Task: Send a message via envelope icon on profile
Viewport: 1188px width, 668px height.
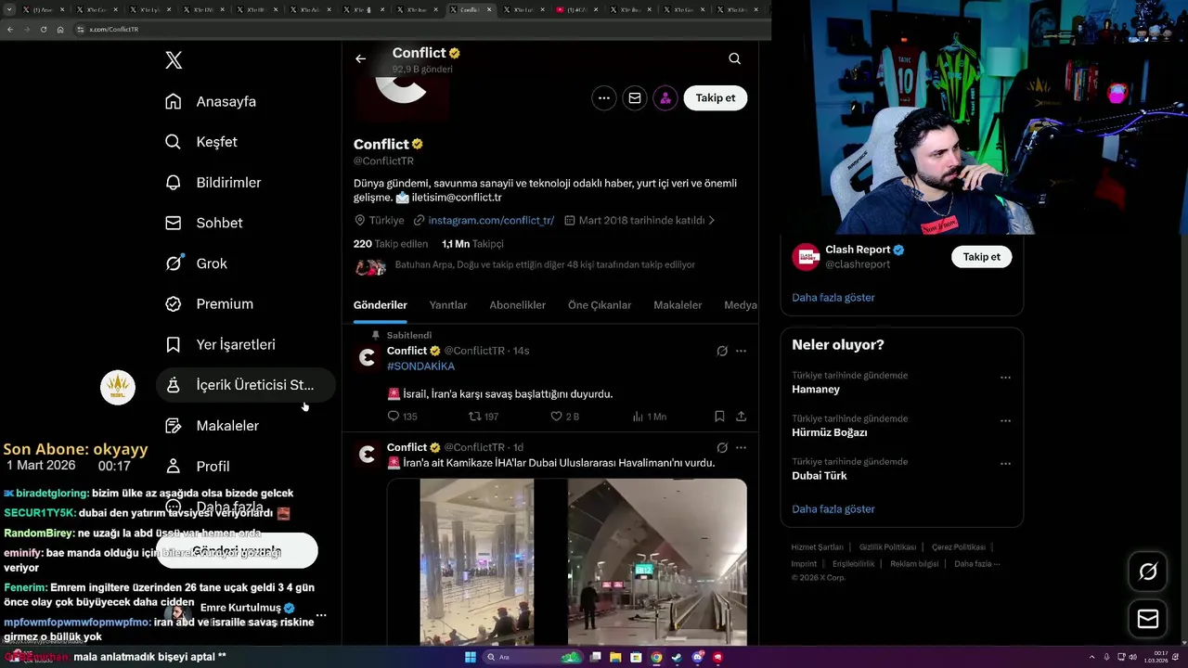Action: coord(635,97)
